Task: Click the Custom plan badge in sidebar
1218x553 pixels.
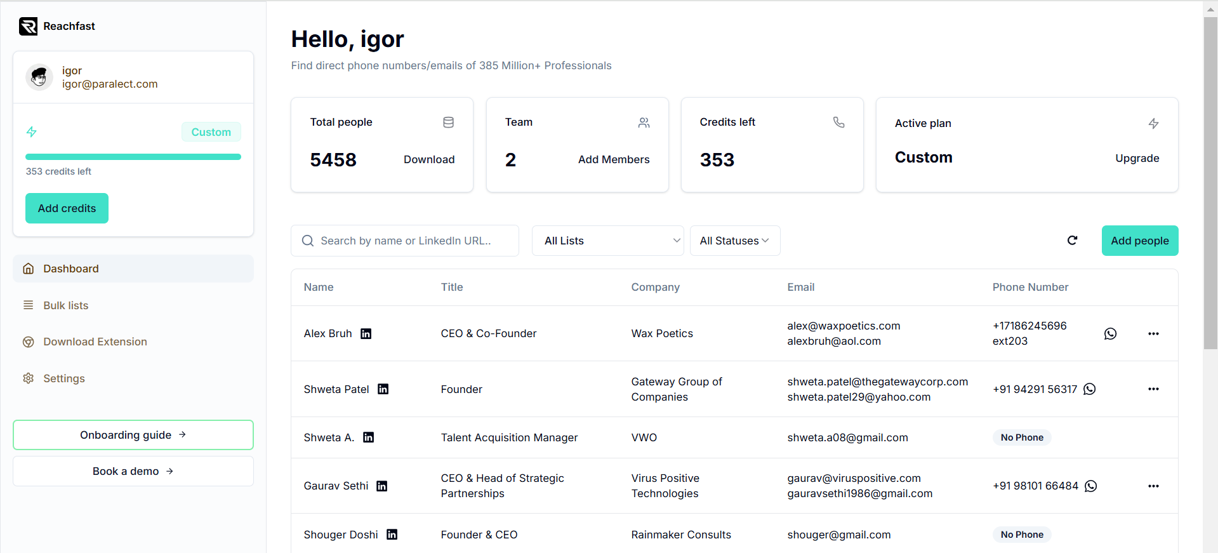Action: pyautogui.click(x=211, y=132)
